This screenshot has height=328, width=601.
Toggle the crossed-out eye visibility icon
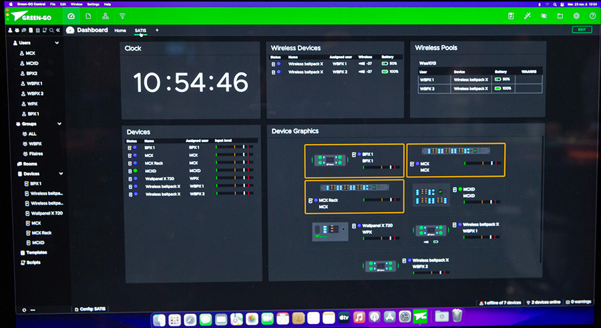544,16
